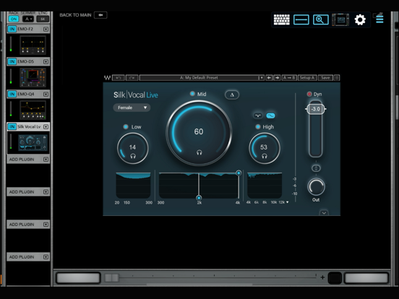Toggle the IN button for EMO-D5

(12, 61)
